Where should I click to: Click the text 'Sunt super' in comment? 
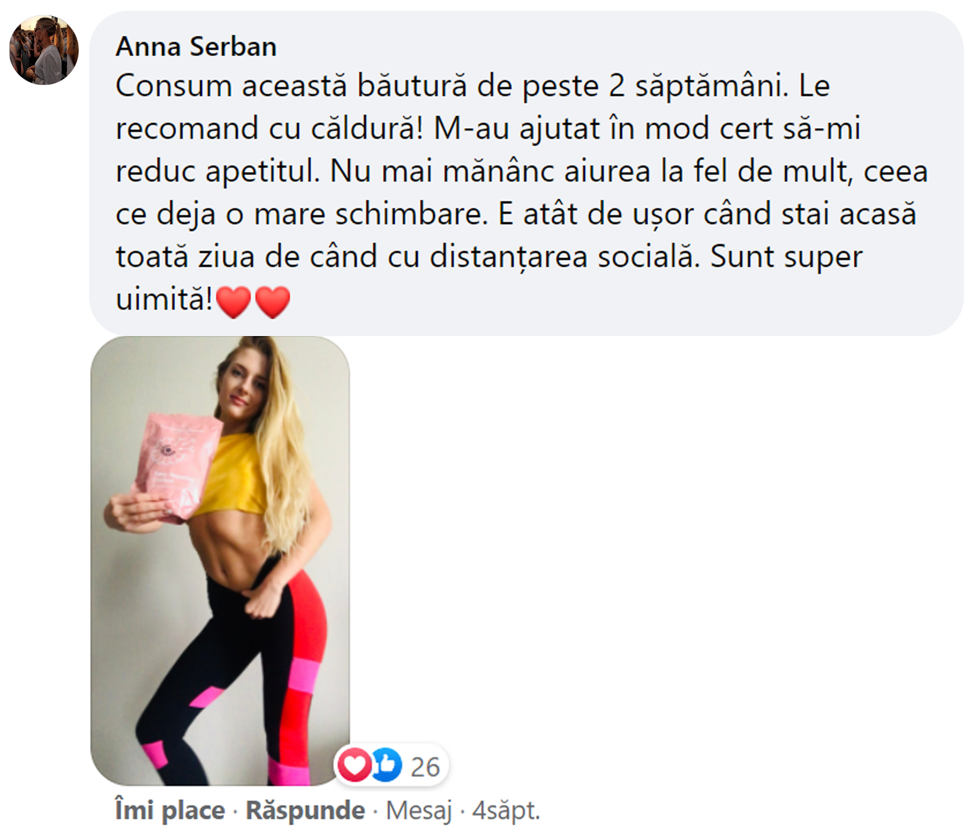(x=786, y=257)
